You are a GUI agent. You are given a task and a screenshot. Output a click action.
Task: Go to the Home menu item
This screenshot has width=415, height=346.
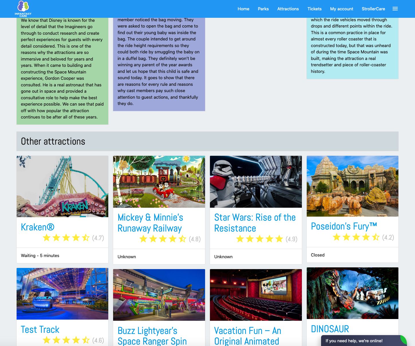[x=243, y=9]
